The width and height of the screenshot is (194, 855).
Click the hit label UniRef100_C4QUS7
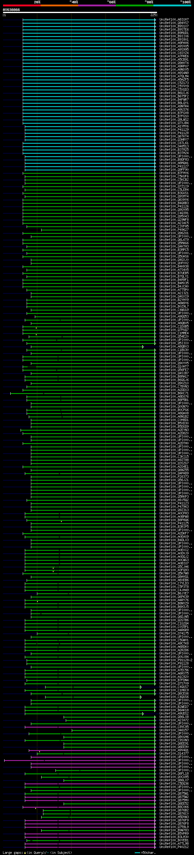point(174,687)
